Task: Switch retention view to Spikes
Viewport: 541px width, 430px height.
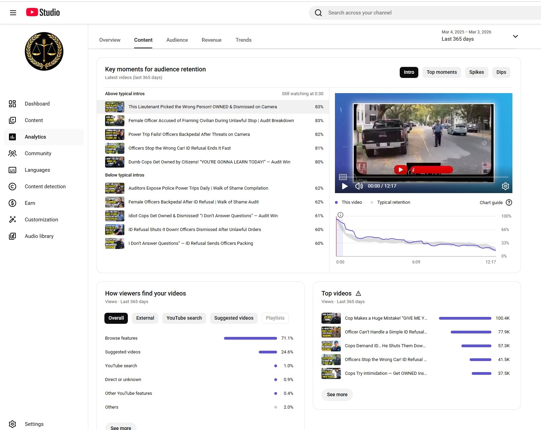Action: click(x=476, y=72)
